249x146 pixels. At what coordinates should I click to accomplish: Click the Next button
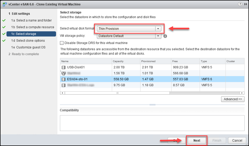[197, 140]
